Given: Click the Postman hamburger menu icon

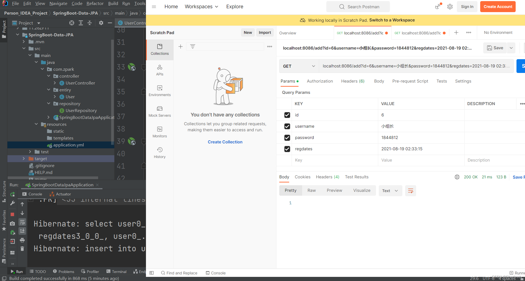Looking at the screenshot, I should [154, 7].
